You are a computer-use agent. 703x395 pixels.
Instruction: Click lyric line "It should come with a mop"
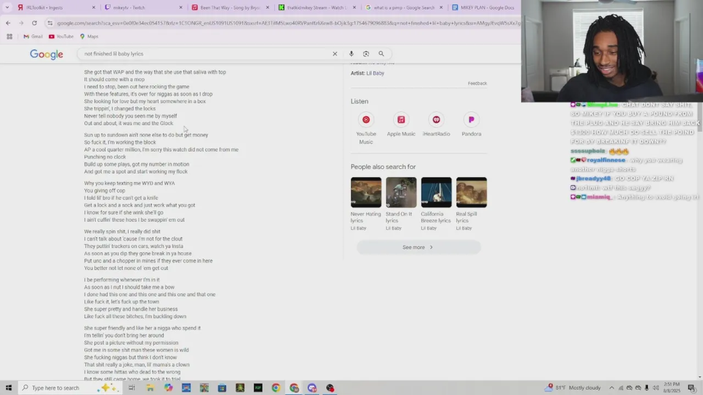click(114, 80)
